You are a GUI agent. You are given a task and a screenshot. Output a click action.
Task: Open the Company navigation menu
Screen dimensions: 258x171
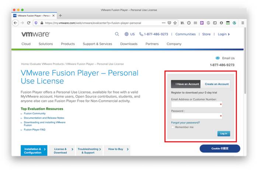[x=174, y=44]
